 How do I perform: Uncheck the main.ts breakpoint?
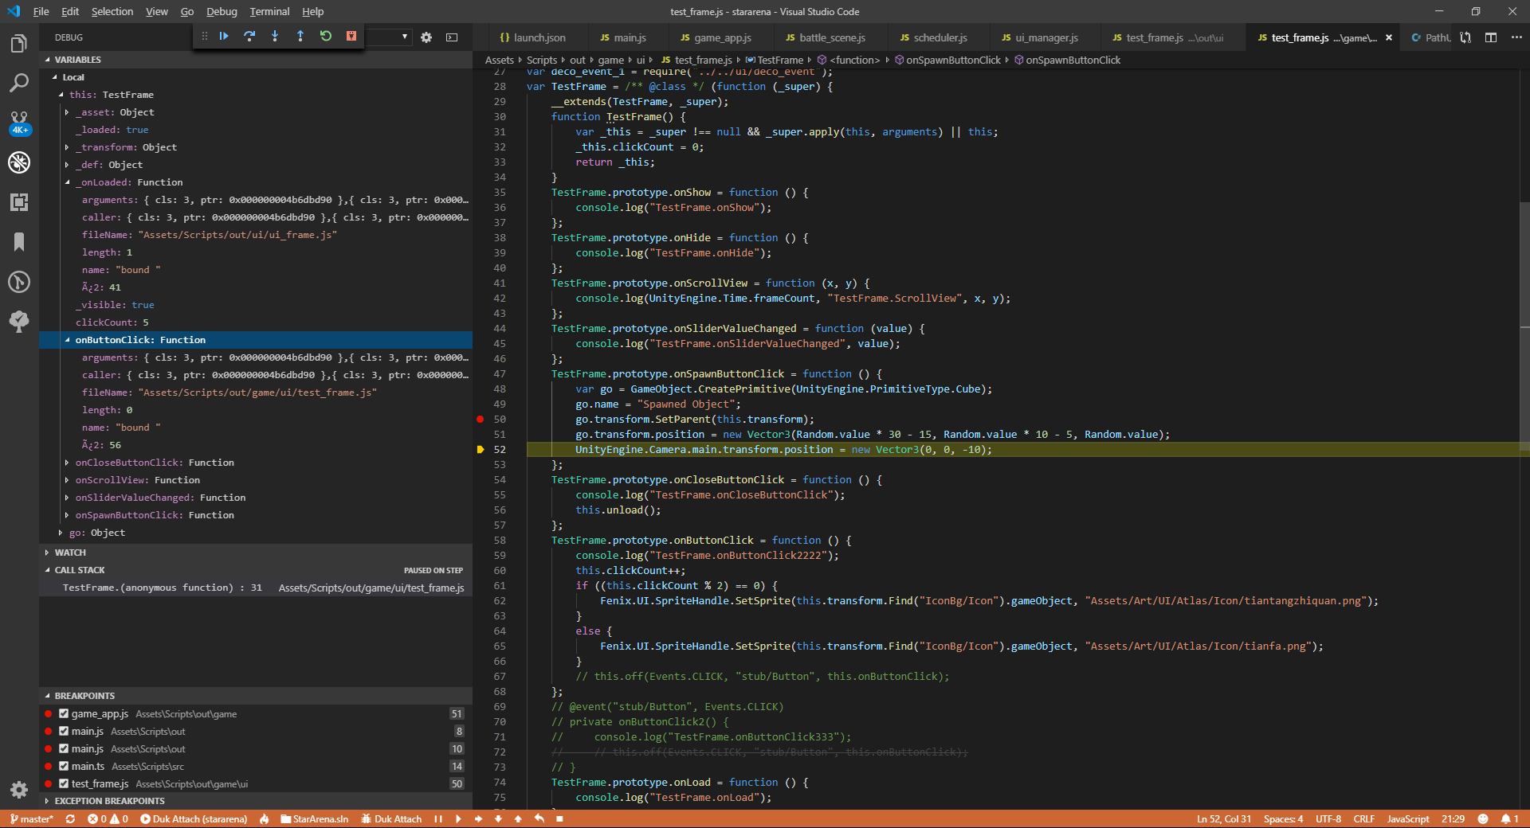pos(64,767)
